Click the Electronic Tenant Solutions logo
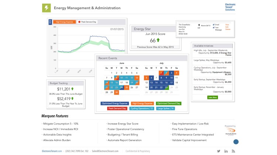This screenshot has width=277, height=155. (x=230, y=7)
